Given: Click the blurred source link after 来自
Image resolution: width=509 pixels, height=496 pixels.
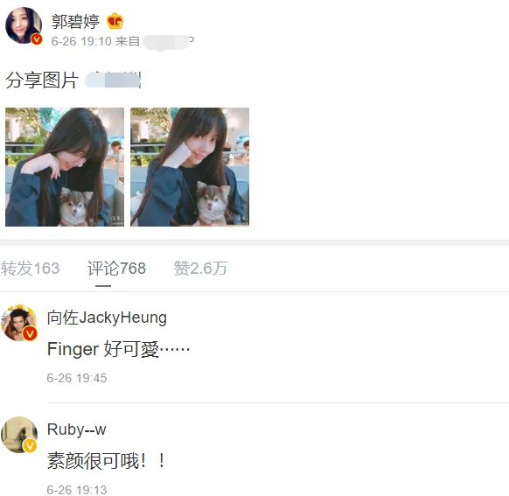Looking at the screenshot, I should (x=168, y=42).
